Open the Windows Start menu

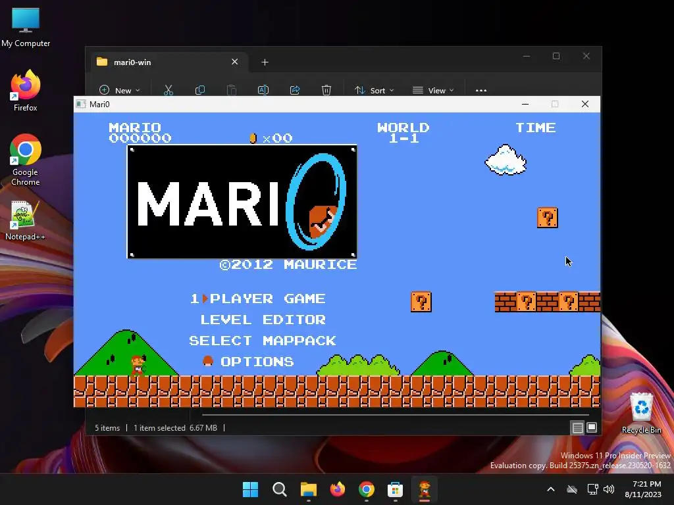250,489
